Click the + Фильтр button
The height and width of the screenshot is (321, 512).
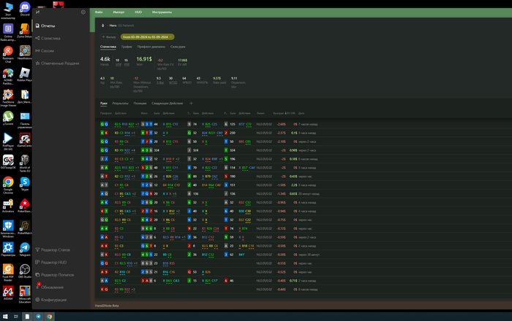[x=109, y=36]
